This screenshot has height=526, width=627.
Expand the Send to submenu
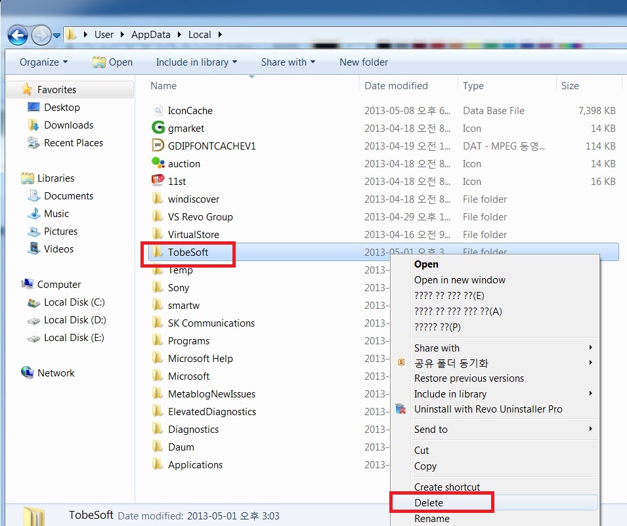coord(431,429)
